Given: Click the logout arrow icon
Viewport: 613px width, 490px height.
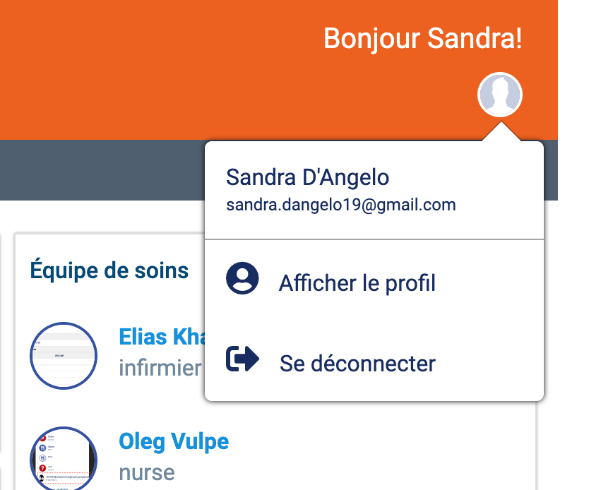Looking at the screenshot, I should [x=242, y=358].
